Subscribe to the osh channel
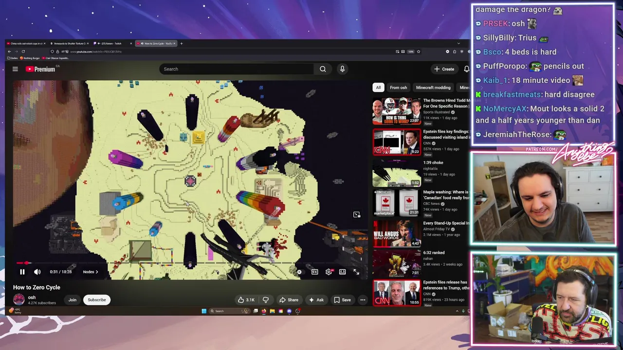The height and width of the screenshot is (350, 623). tap(96, 300)
